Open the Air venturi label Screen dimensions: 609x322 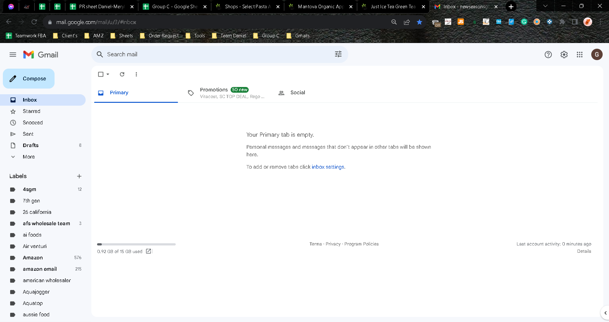[43, 246]
